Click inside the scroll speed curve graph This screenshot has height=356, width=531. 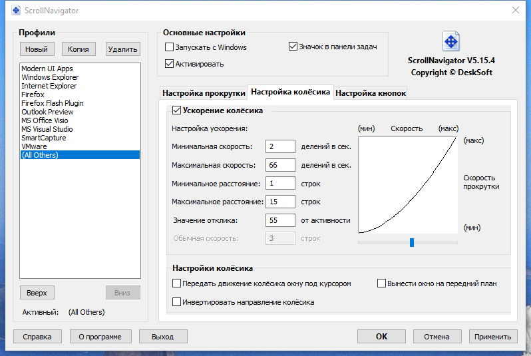pos(408,185)
